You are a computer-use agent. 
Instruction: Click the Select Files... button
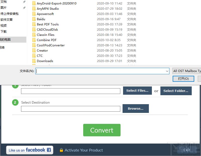(137, 91)
